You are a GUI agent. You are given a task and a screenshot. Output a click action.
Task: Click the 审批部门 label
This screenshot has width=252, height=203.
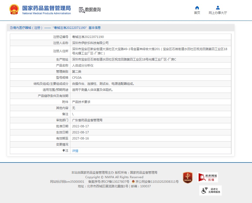(62, 120)
